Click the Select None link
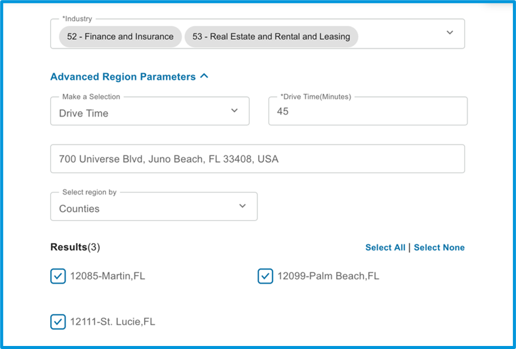The image size is (516, 349). click(x=439, y=247)
